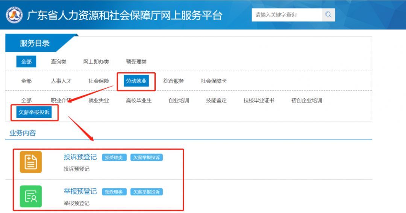This screenshot has height=213, width=406.
Task: Click the magnifier search icon
Action: click(x=328, y=15)
